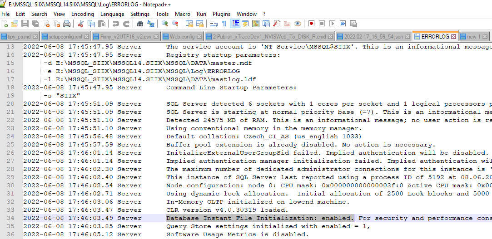Viewport: 492px width, 239px height.
Task: Click the macro Playback icon
Action: click(x=332, y=24)
